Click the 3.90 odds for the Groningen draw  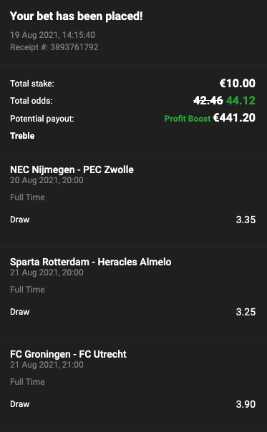click(246, 404)
